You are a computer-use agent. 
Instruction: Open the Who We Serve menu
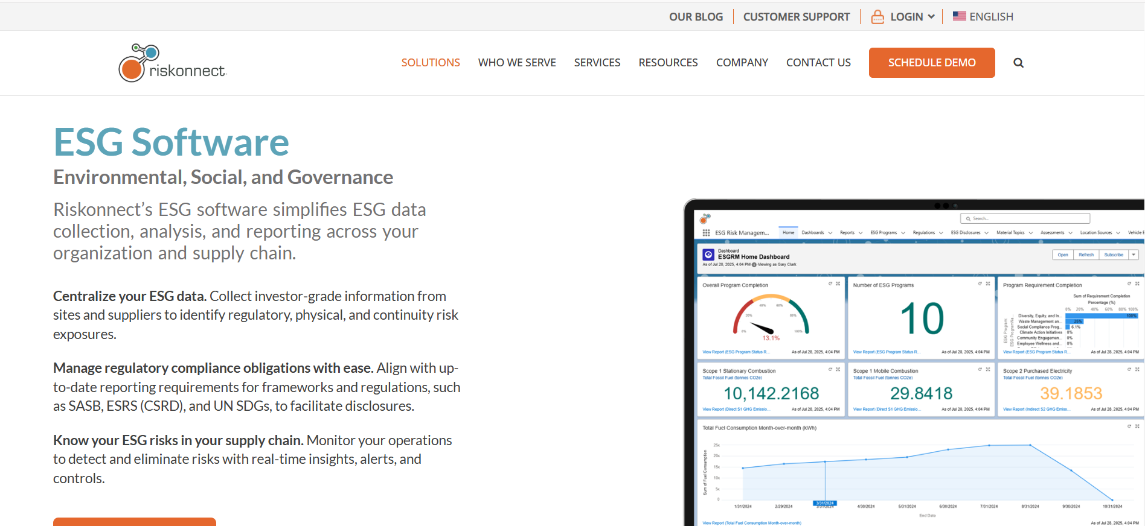tap(517, 63)
